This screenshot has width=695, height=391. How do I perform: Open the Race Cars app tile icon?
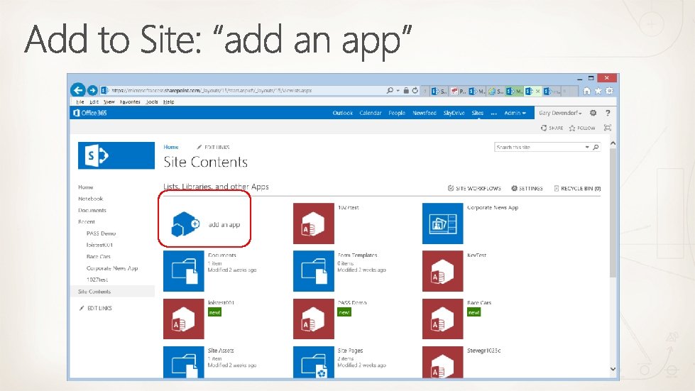coord(442,319)
